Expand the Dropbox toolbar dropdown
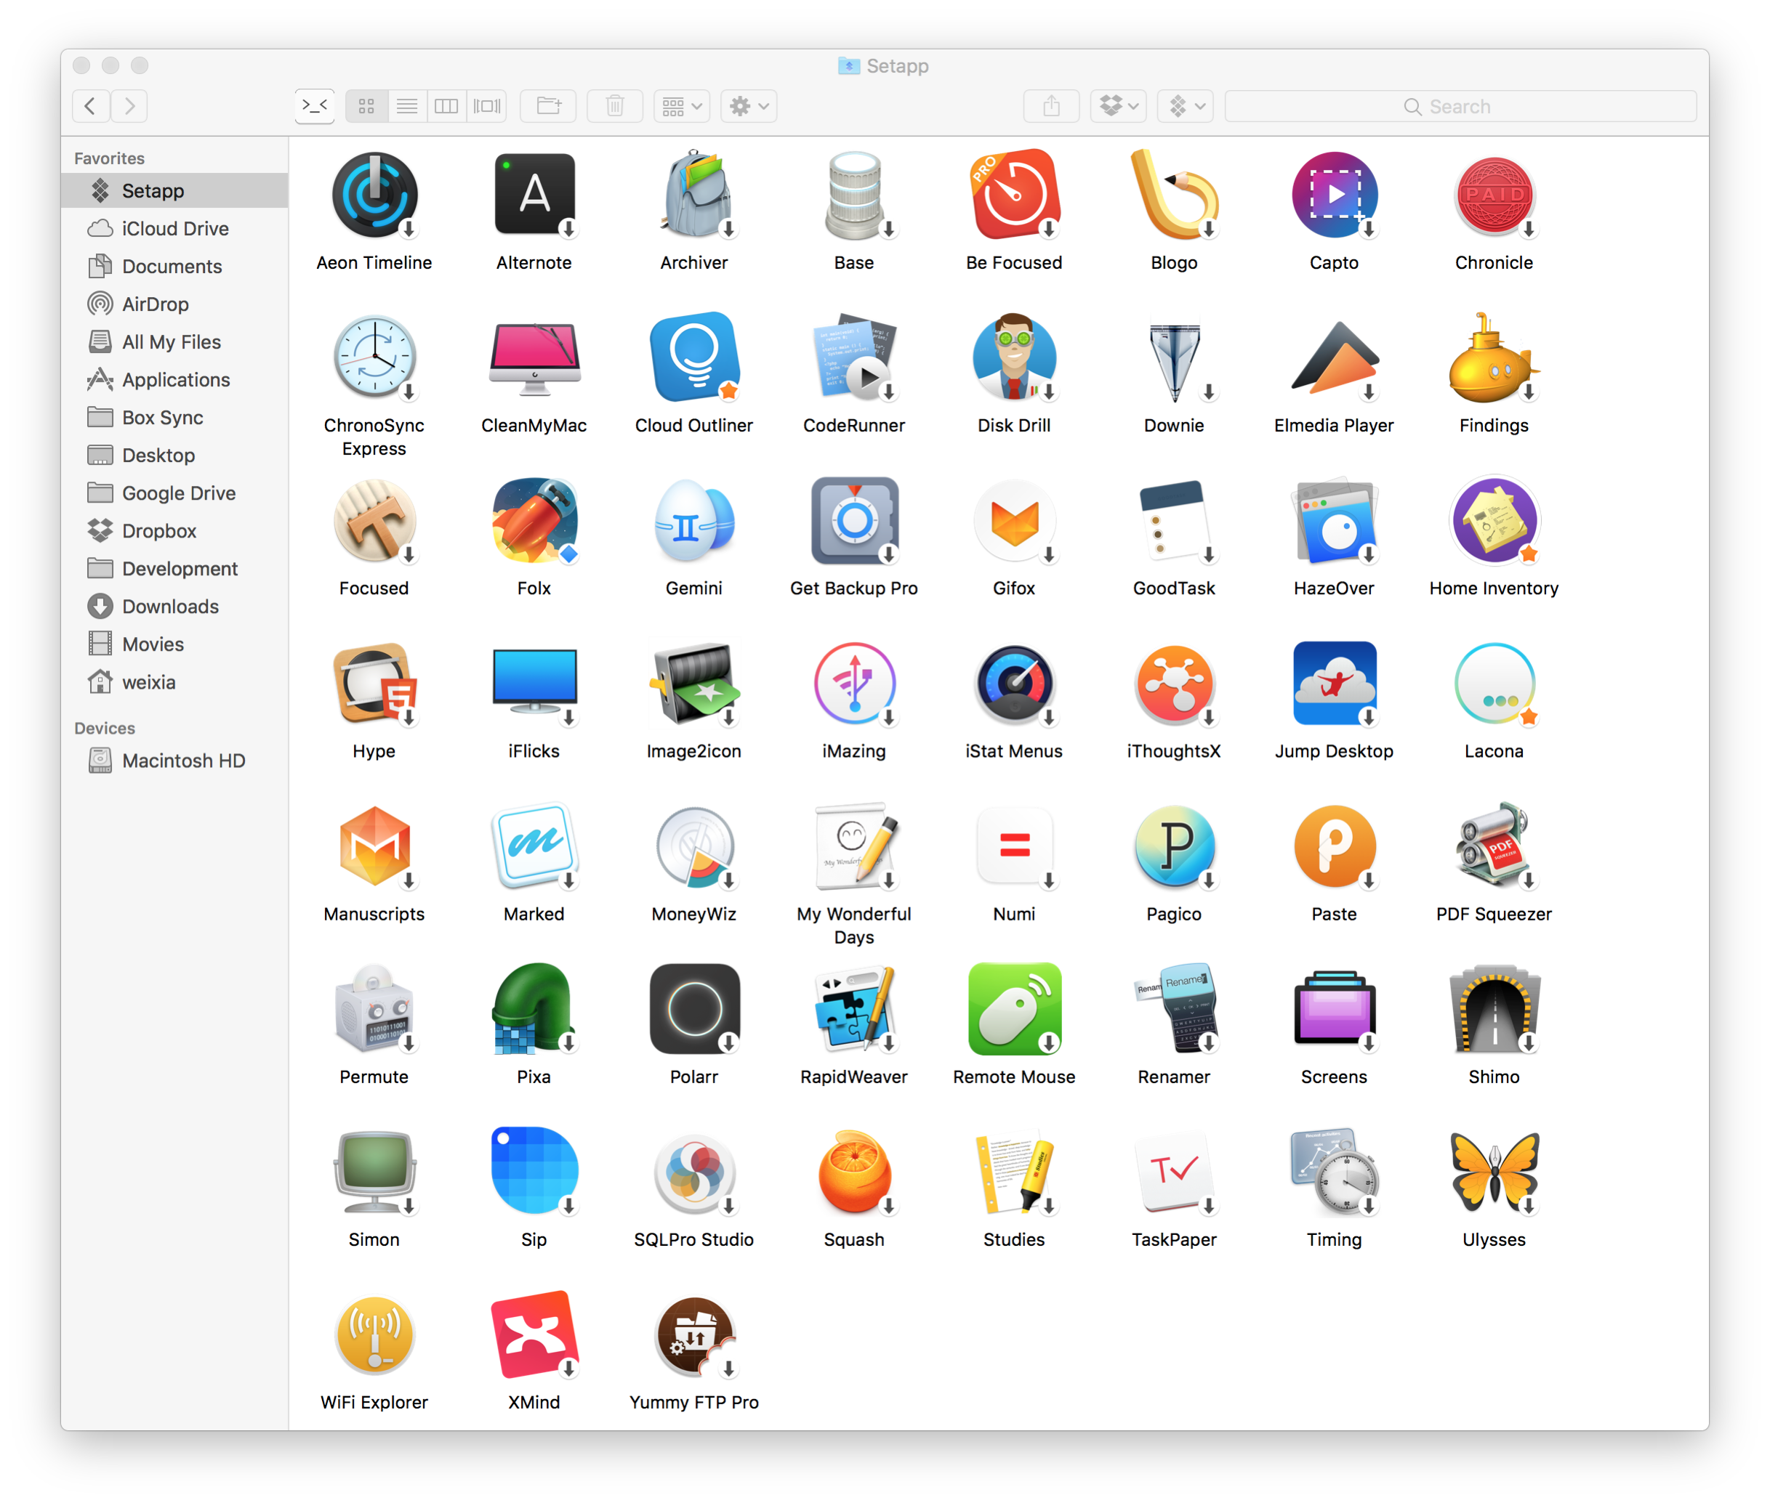 (1119, 107)
